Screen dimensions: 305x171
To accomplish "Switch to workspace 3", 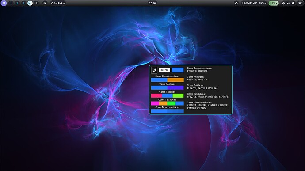I will point(23,3).
